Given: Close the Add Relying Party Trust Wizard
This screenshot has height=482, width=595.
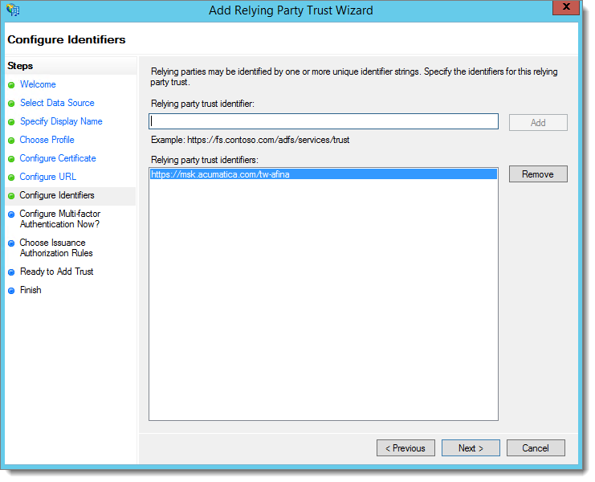Looking at the screenshot, I should coord(566,7).
